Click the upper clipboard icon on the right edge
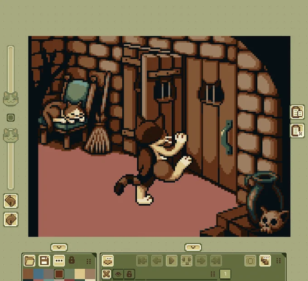 (x=297, y=112)
